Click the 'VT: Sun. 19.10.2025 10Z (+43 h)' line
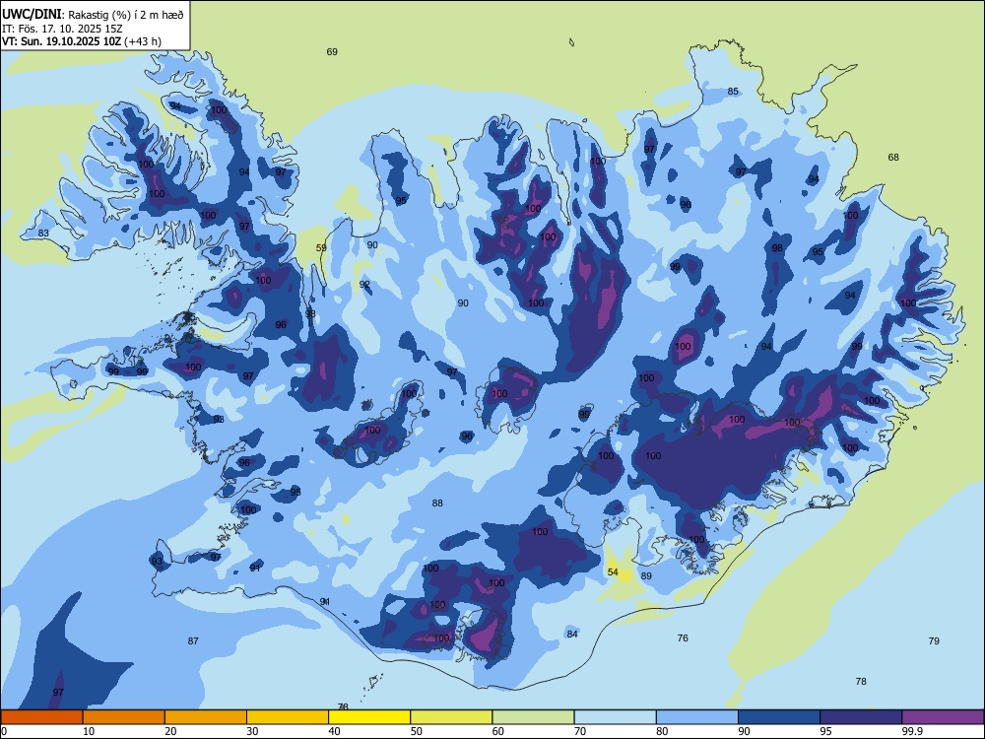The width and height of the screenshot is (985, 739). tap(82, 41)
